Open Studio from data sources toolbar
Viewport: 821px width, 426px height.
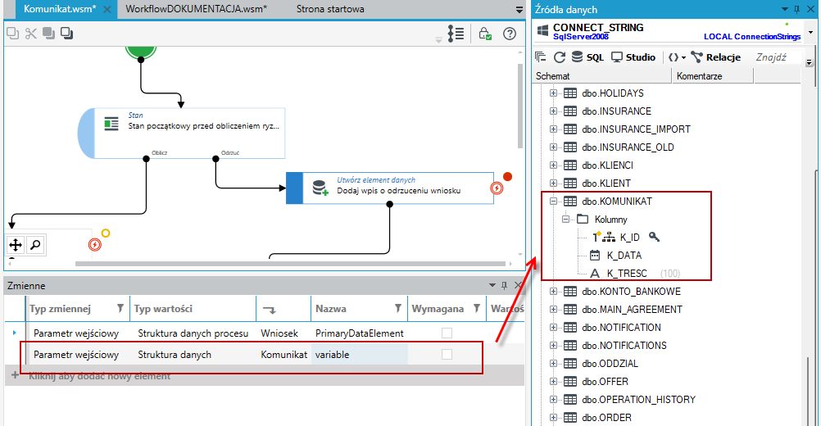coord(633,57)
